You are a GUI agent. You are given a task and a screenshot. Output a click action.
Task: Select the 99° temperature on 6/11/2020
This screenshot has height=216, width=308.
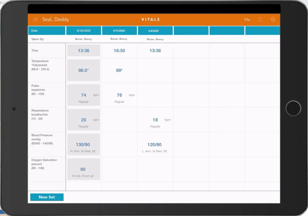pos(119,70)
